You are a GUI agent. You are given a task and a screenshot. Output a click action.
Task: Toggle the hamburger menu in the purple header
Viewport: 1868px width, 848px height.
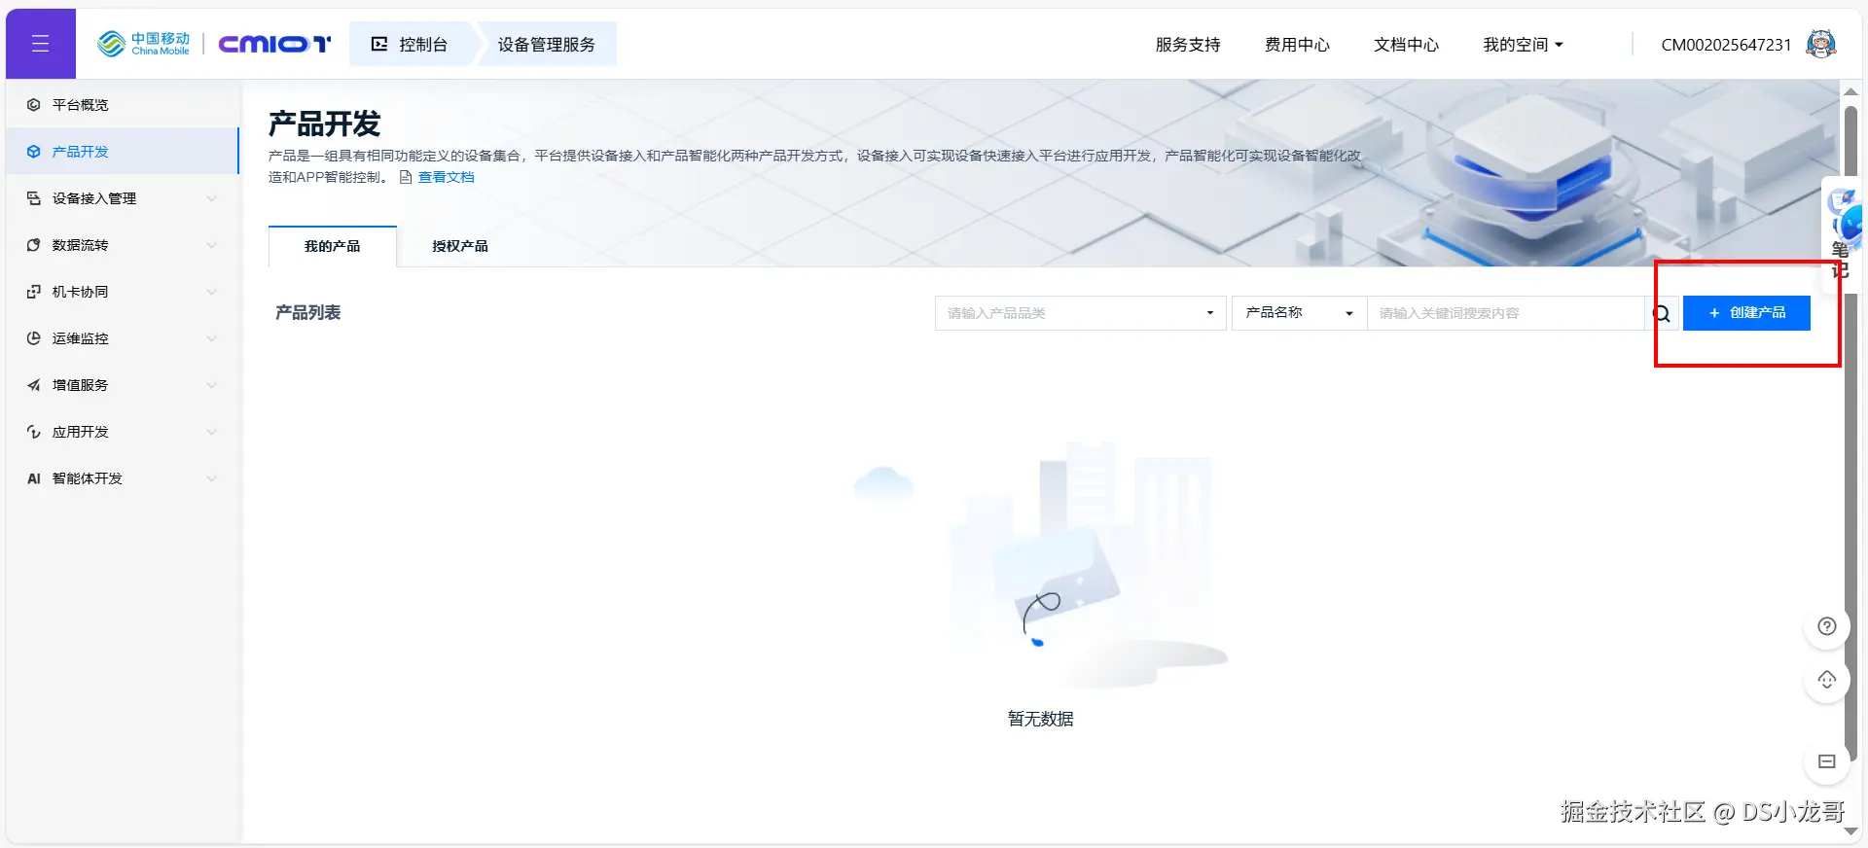(x=40, y=44)
